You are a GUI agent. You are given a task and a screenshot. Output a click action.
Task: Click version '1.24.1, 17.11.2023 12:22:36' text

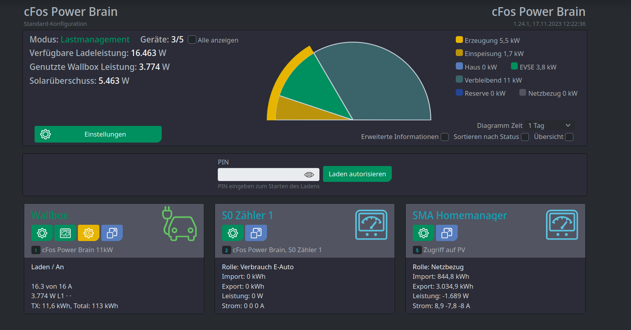coord(550,24)
